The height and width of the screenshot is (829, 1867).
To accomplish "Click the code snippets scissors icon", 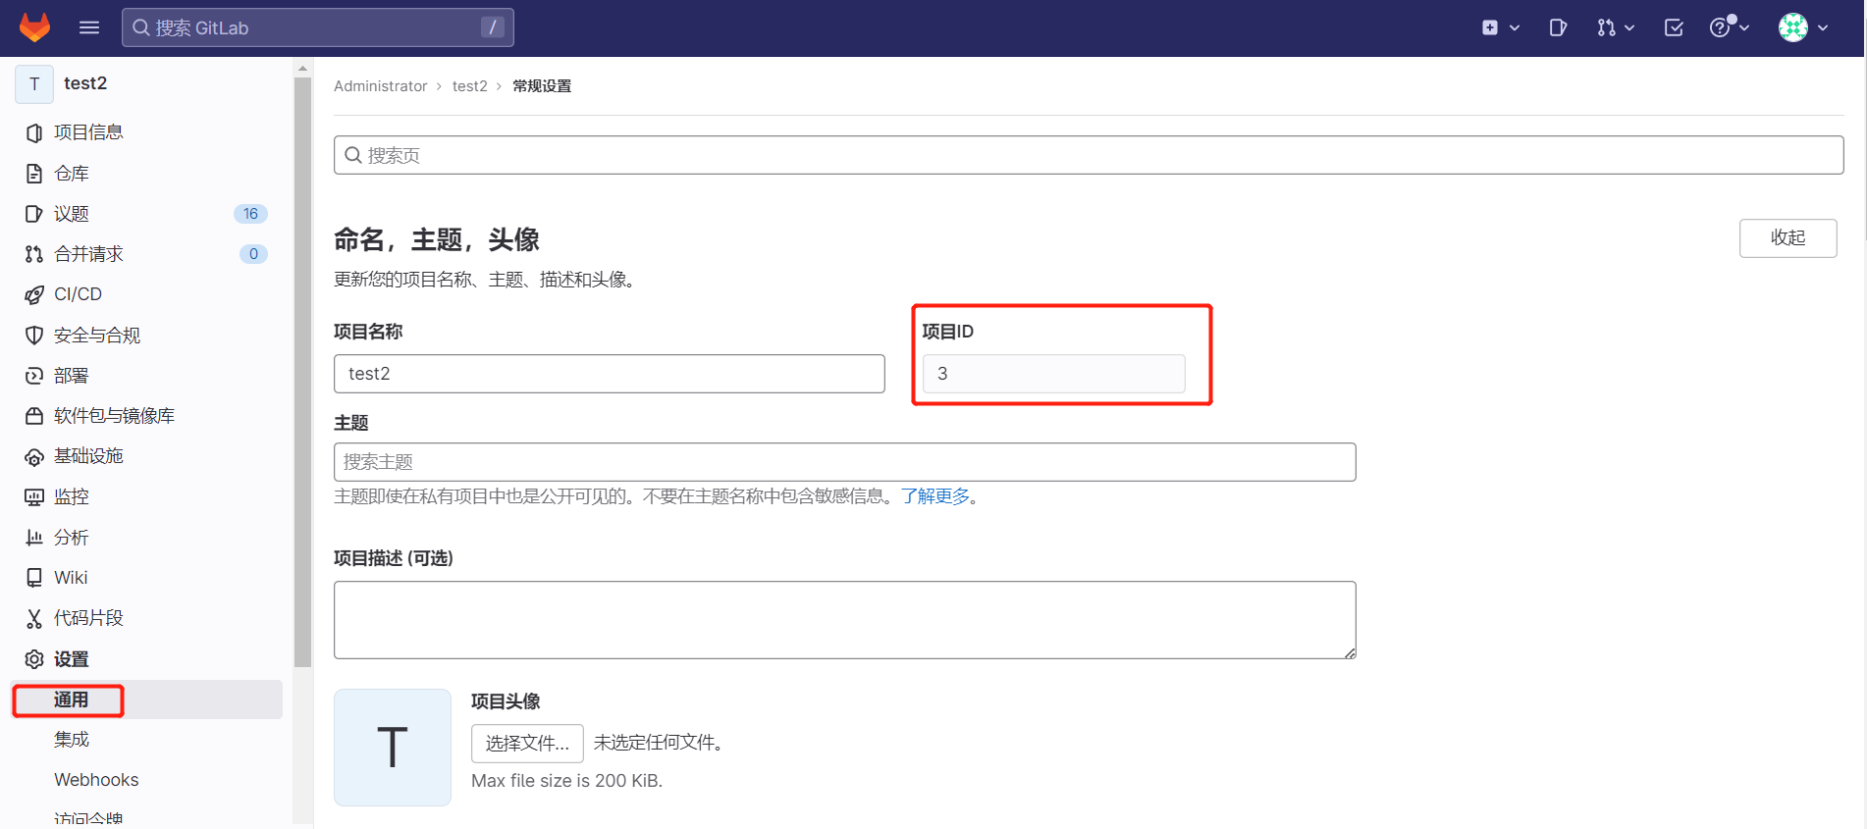I will click(x=34, y=618).
